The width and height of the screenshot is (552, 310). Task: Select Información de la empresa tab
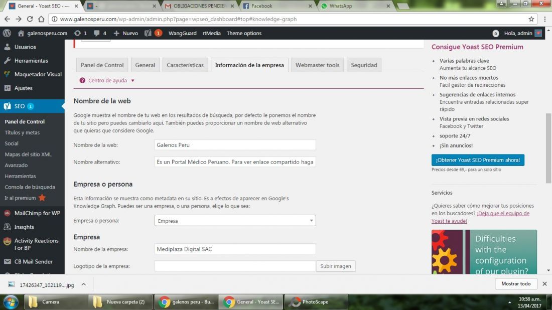(249, 65)
